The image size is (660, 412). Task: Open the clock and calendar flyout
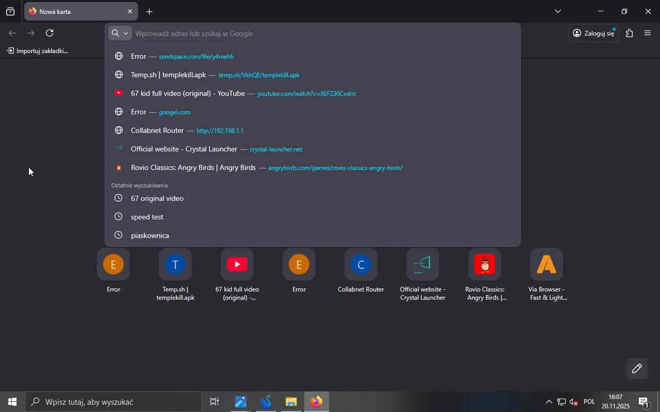(x=616, y=402)
